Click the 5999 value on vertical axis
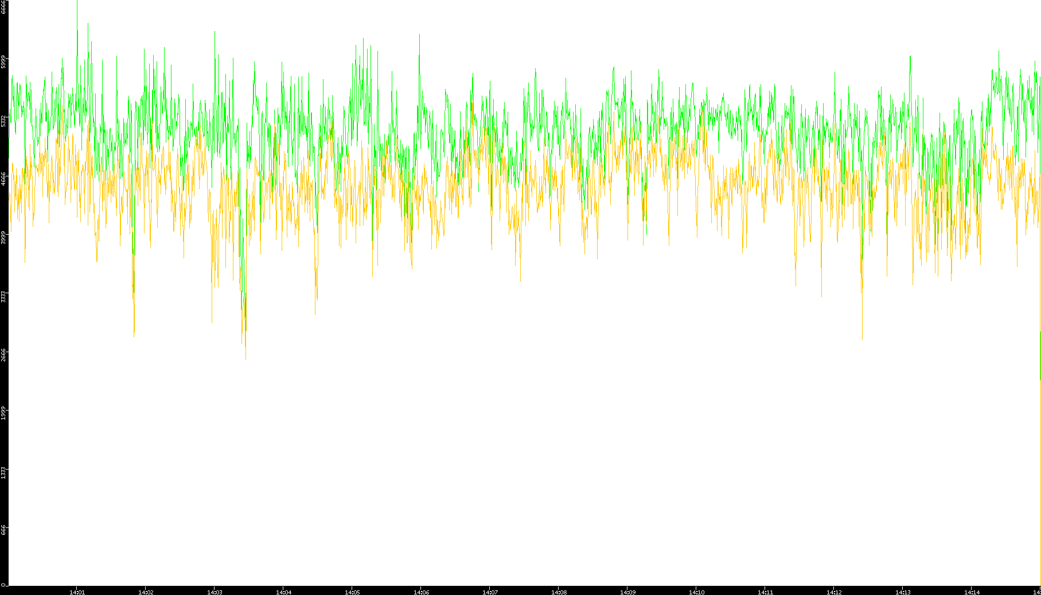The height and width of the screenshot is (595, 1041). point(3,62)
